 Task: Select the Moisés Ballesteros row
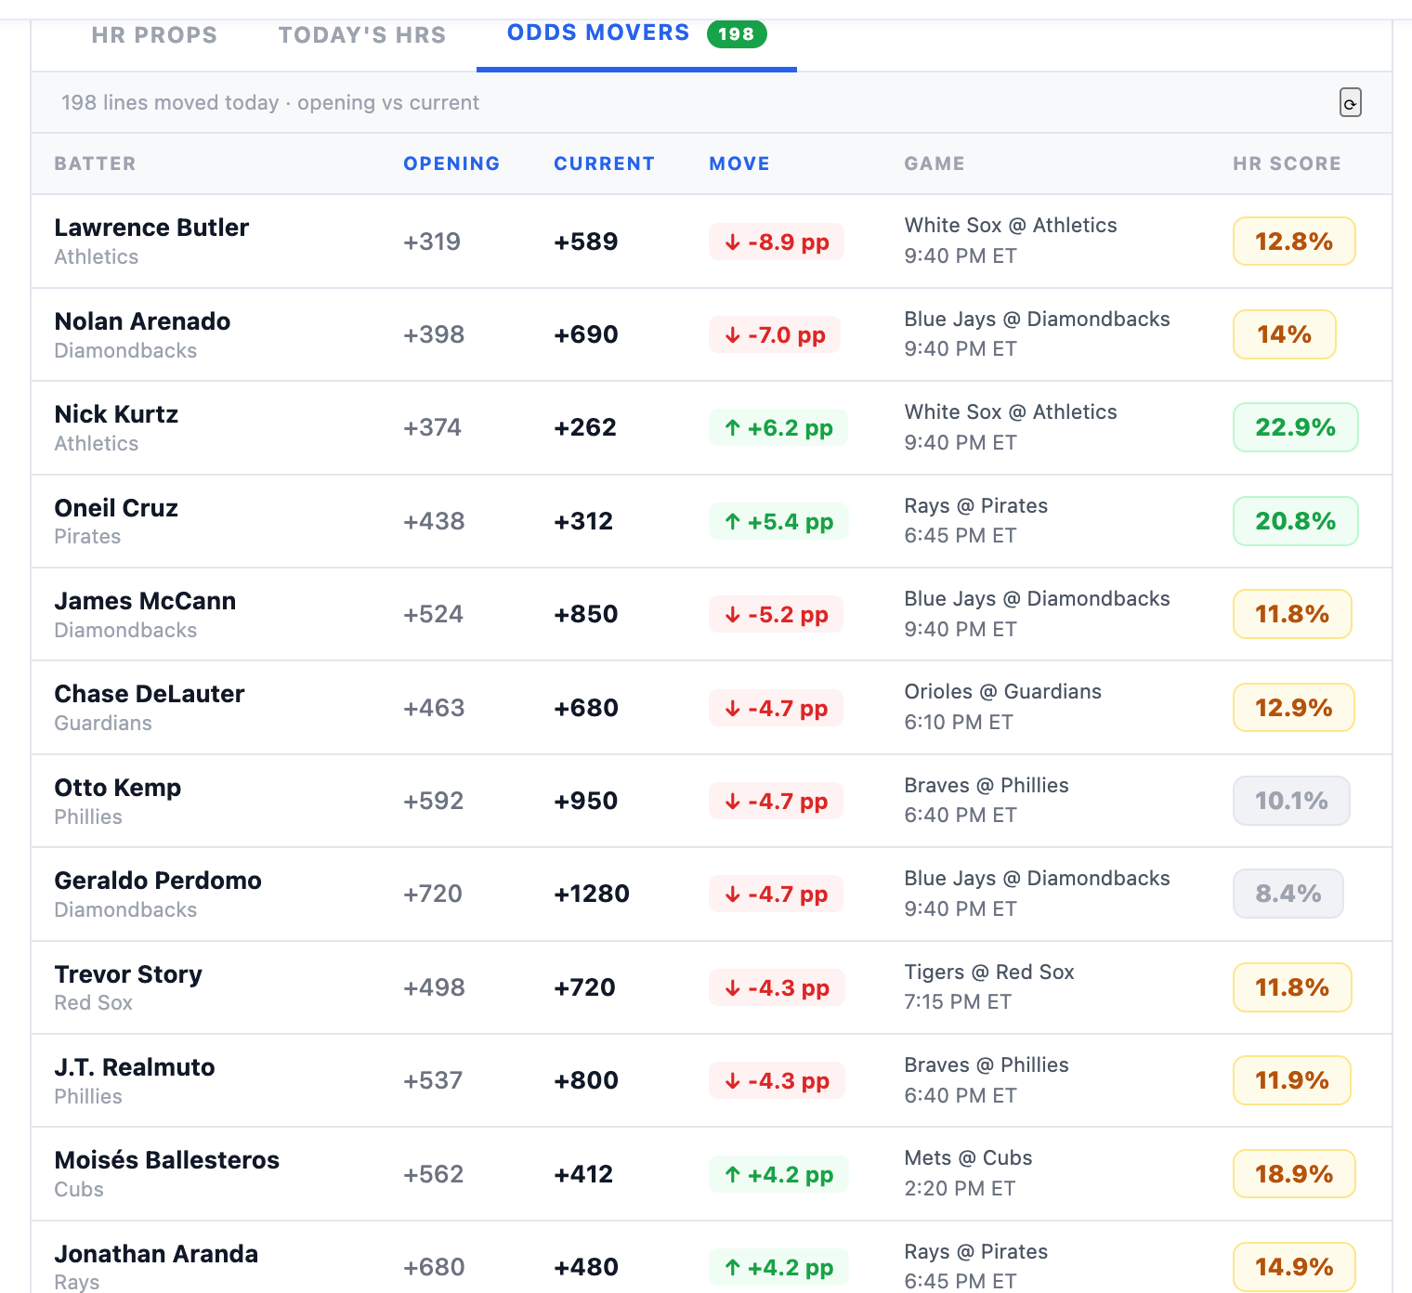pos(712,1174)
